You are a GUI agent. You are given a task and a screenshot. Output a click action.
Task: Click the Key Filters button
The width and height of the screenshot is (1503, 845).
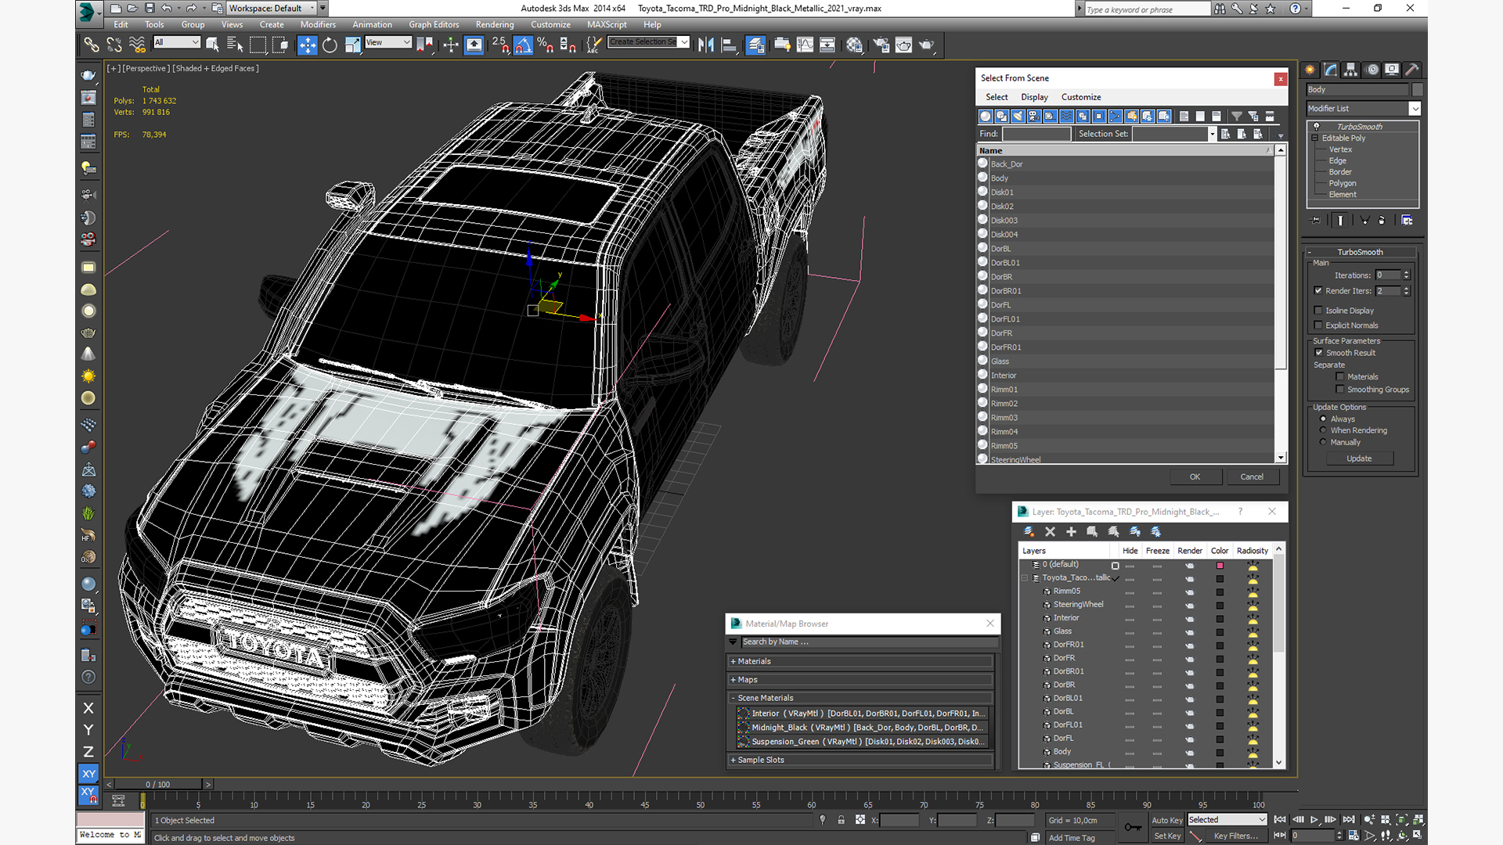(1235, 836)
